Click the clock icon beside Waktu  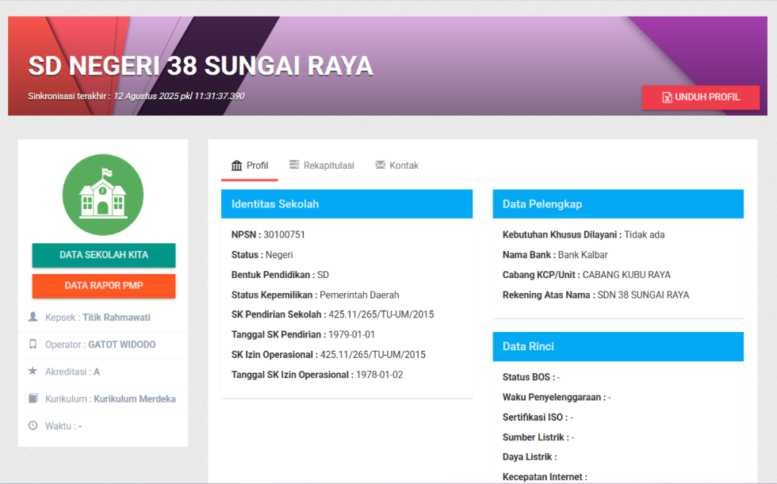(x=33, y=425)
